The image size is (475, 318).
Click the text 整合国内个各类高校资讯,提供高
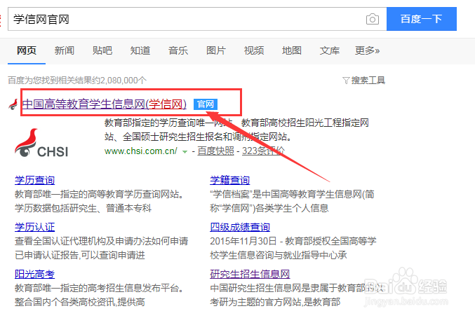click(80, 302)
